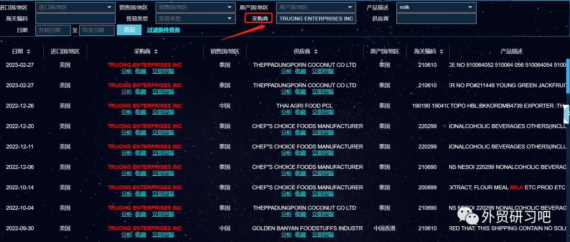This screenshot has width=570, height=242.
Task: Click the vertical scrollbar of results table
Action: pyautogui.click(x=568, y=77)
